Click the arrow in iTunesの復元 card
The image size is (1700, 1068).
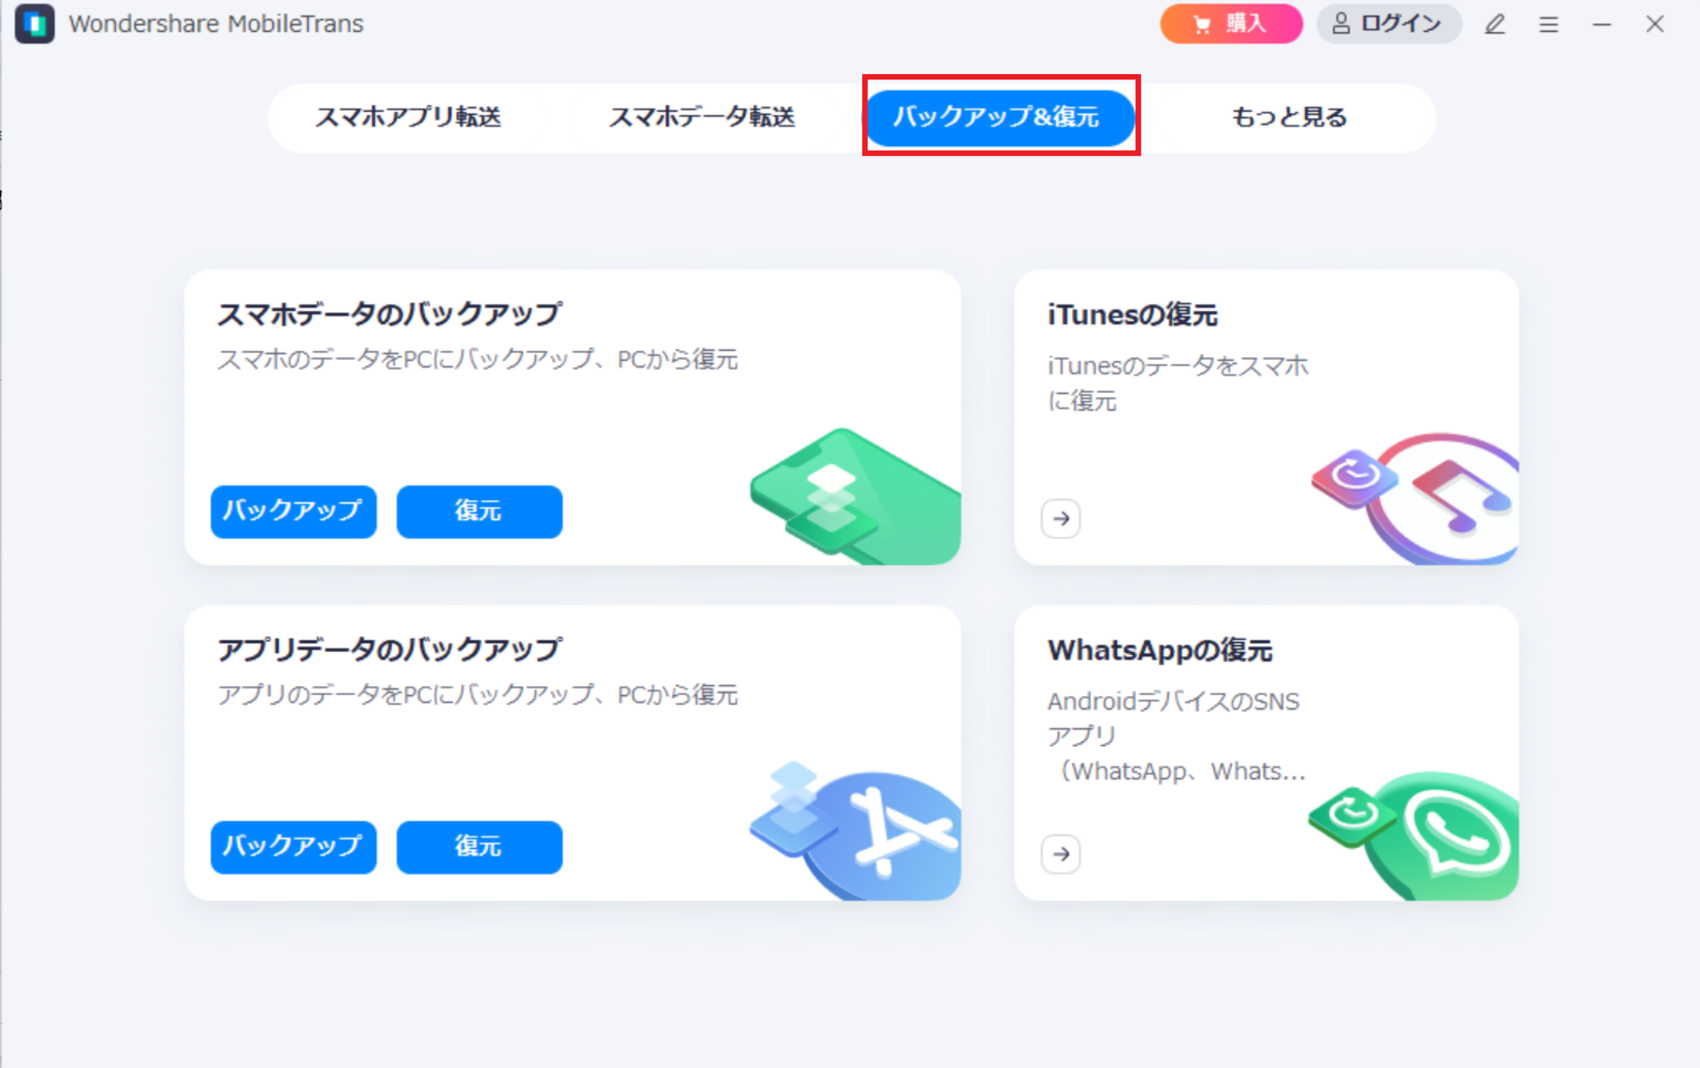click(1060, 519)
